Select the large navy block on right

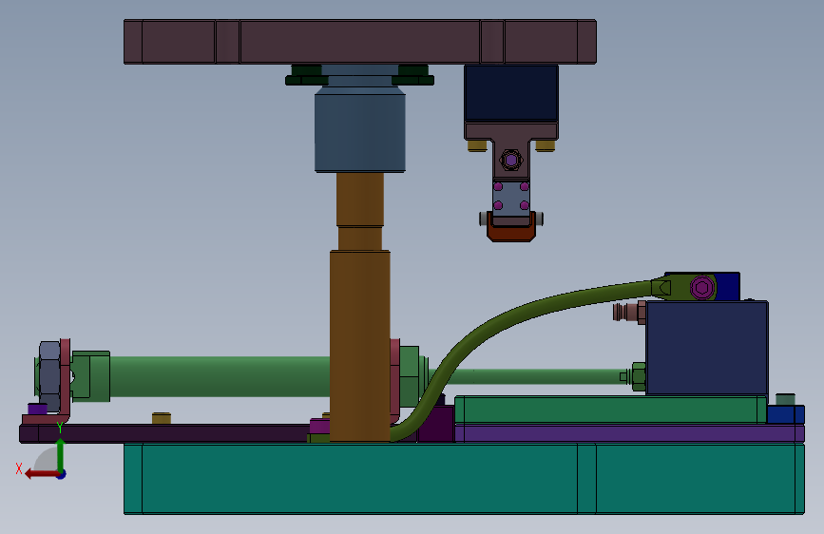(707, 348)
